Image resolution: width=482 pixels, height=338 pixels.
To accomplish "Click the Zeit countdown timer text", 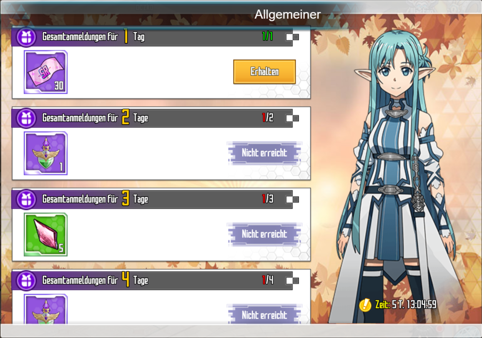I will coord(406,305).
